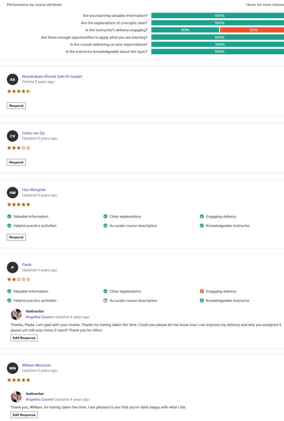This screenshot has width=284, height=421.
Task: Click the green checkmark beside Valuable information
Action: (x=9, y=216)
